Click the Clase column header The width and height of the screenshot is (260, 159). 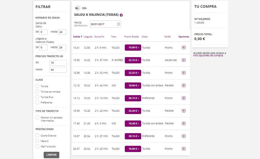[x=145, y=37]
